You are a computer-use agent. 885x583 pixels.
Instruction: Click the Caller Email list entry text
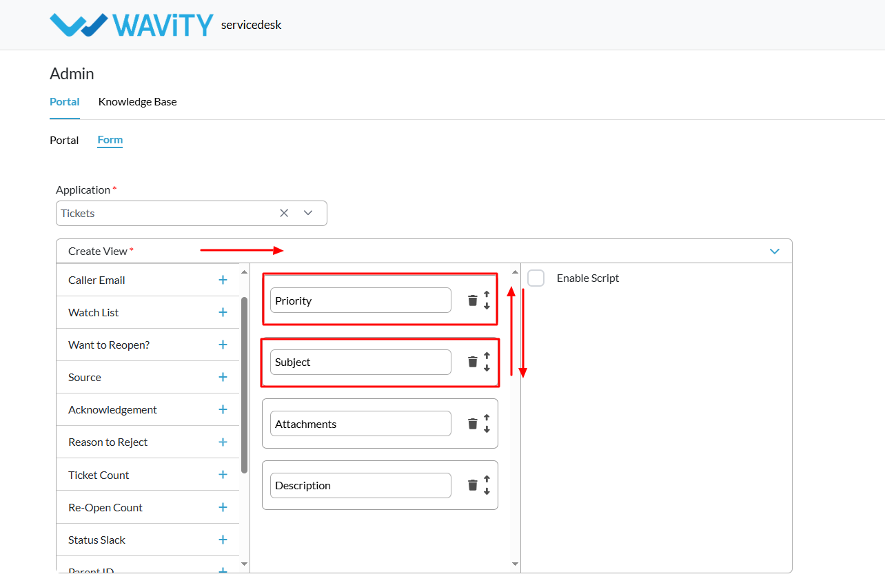click(96, 280)
